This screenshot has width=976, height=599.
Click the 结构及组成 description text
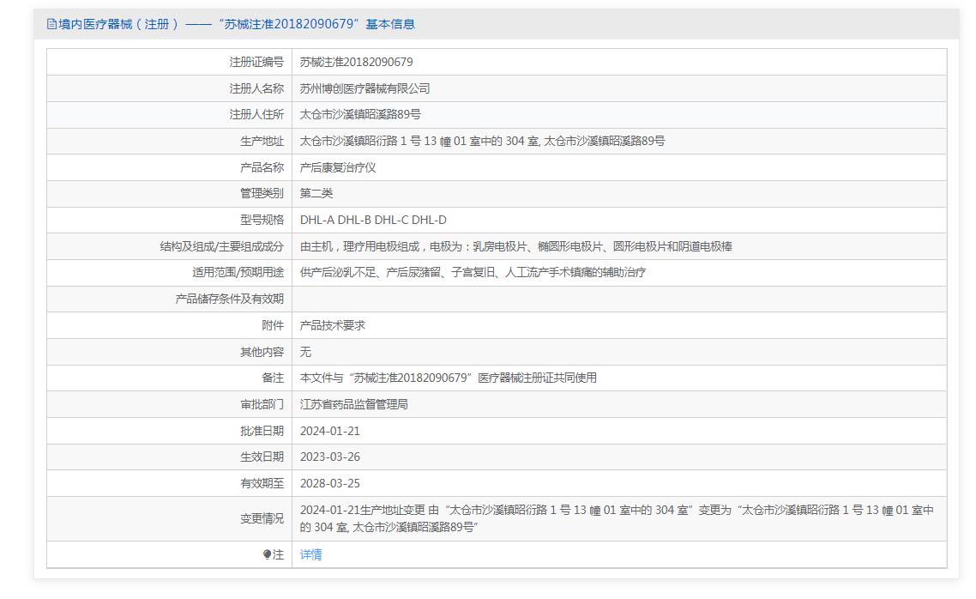tap(515, 246)
